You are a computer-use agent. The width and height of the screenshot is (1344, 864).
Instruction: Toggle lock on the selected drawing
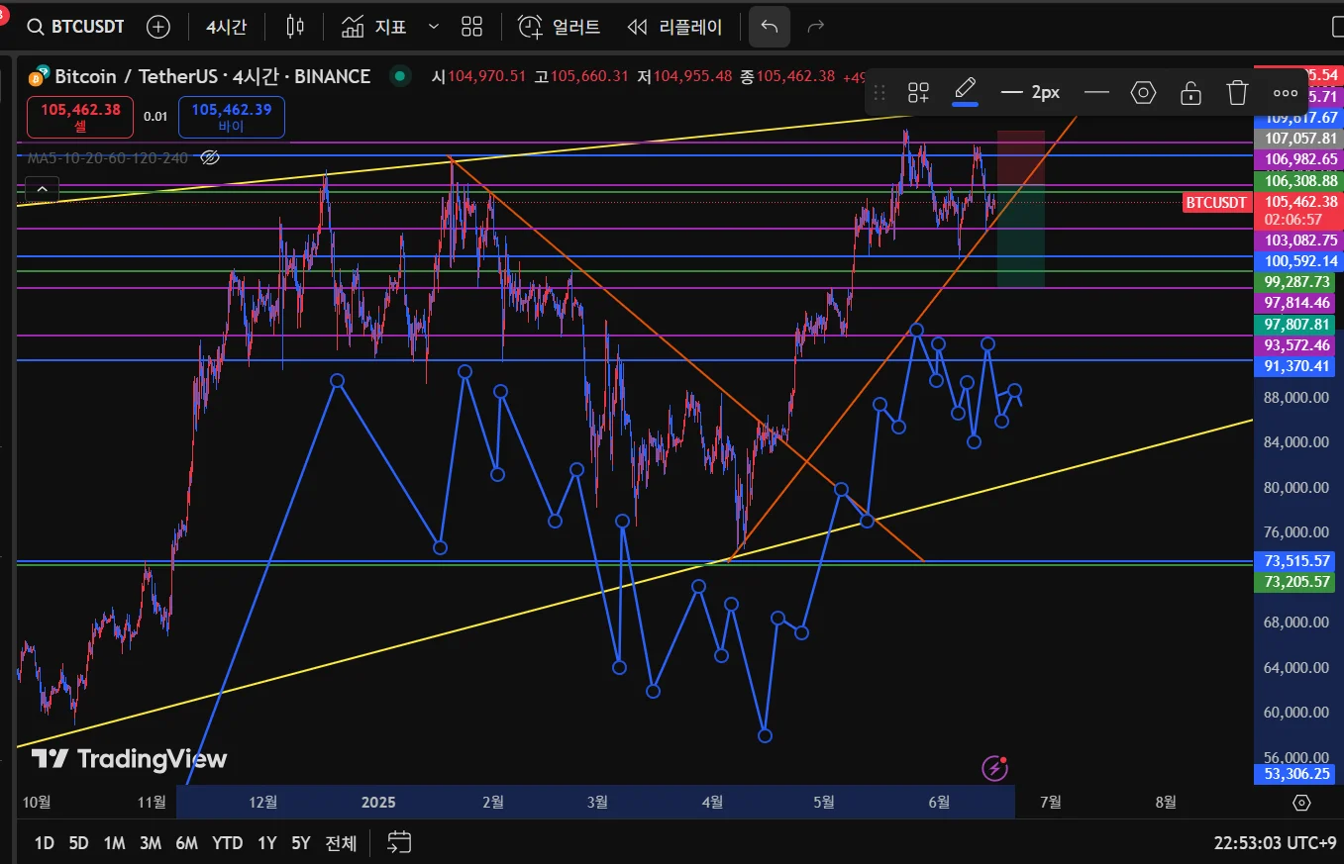[1190, 93]
